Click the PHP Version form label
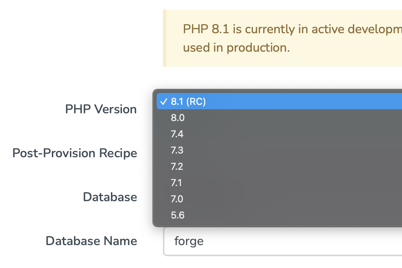402x268 pixels. click(101, 109)
